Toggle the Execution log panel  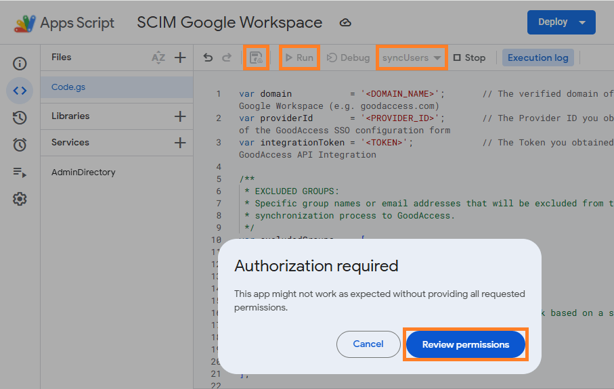(538, 58)
